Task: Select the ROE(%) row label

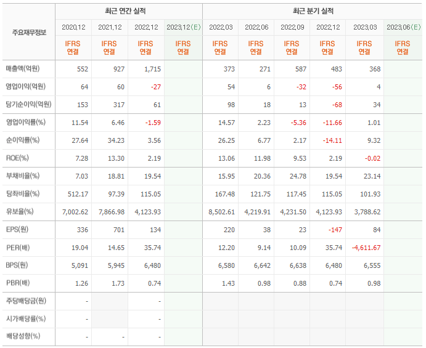Action: [17, 158]
